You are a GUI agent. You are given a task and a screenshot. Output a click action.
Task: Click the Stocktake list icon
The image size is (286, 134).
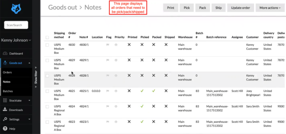click(x=5, y=100)
